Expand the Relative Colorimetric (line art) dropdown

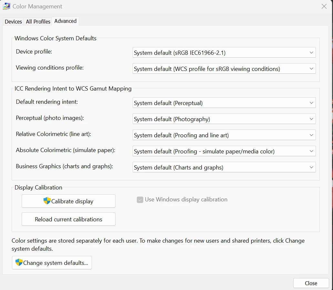[x=224, y=135]
